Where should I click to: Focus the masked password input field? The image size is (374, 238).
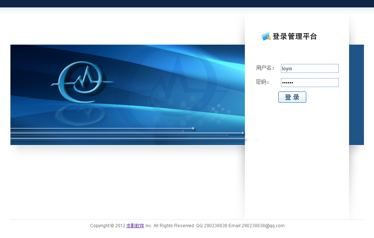click(x=310, y=83)
